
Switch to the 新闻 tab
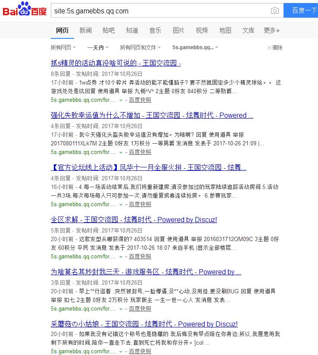pyautogui.click(x=85, y=30)
